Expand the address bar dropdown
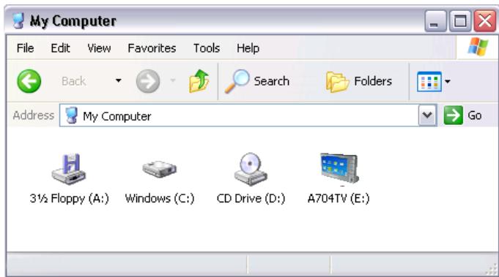The height and width of the screenshot is (277, 499). (x=427, y=115)
